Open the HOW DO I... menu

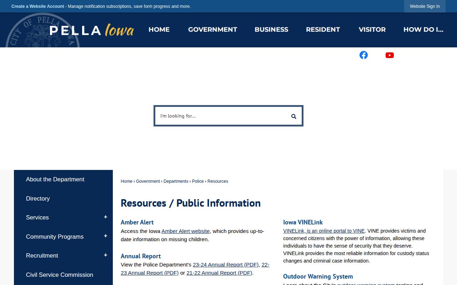point(423,30)
